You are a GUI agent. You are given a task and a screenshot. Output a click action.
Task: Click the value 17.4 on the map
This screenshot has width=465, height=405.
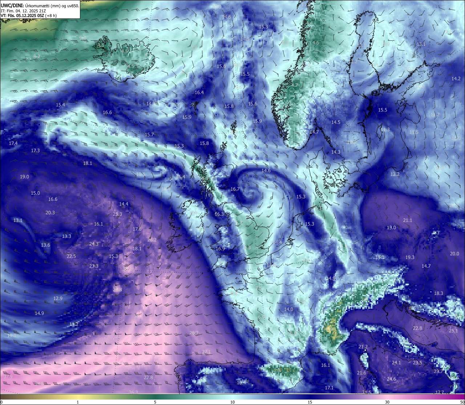[x=13, y=143]
